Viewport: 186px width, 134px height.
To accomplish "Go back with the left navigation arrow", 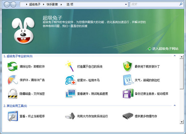I will coord(7,5).
